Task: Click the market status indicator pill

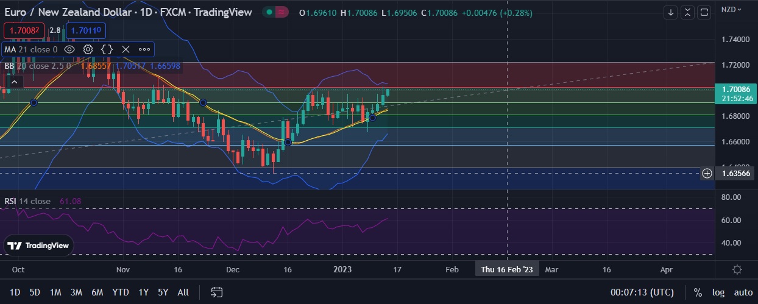Action: 276,12
